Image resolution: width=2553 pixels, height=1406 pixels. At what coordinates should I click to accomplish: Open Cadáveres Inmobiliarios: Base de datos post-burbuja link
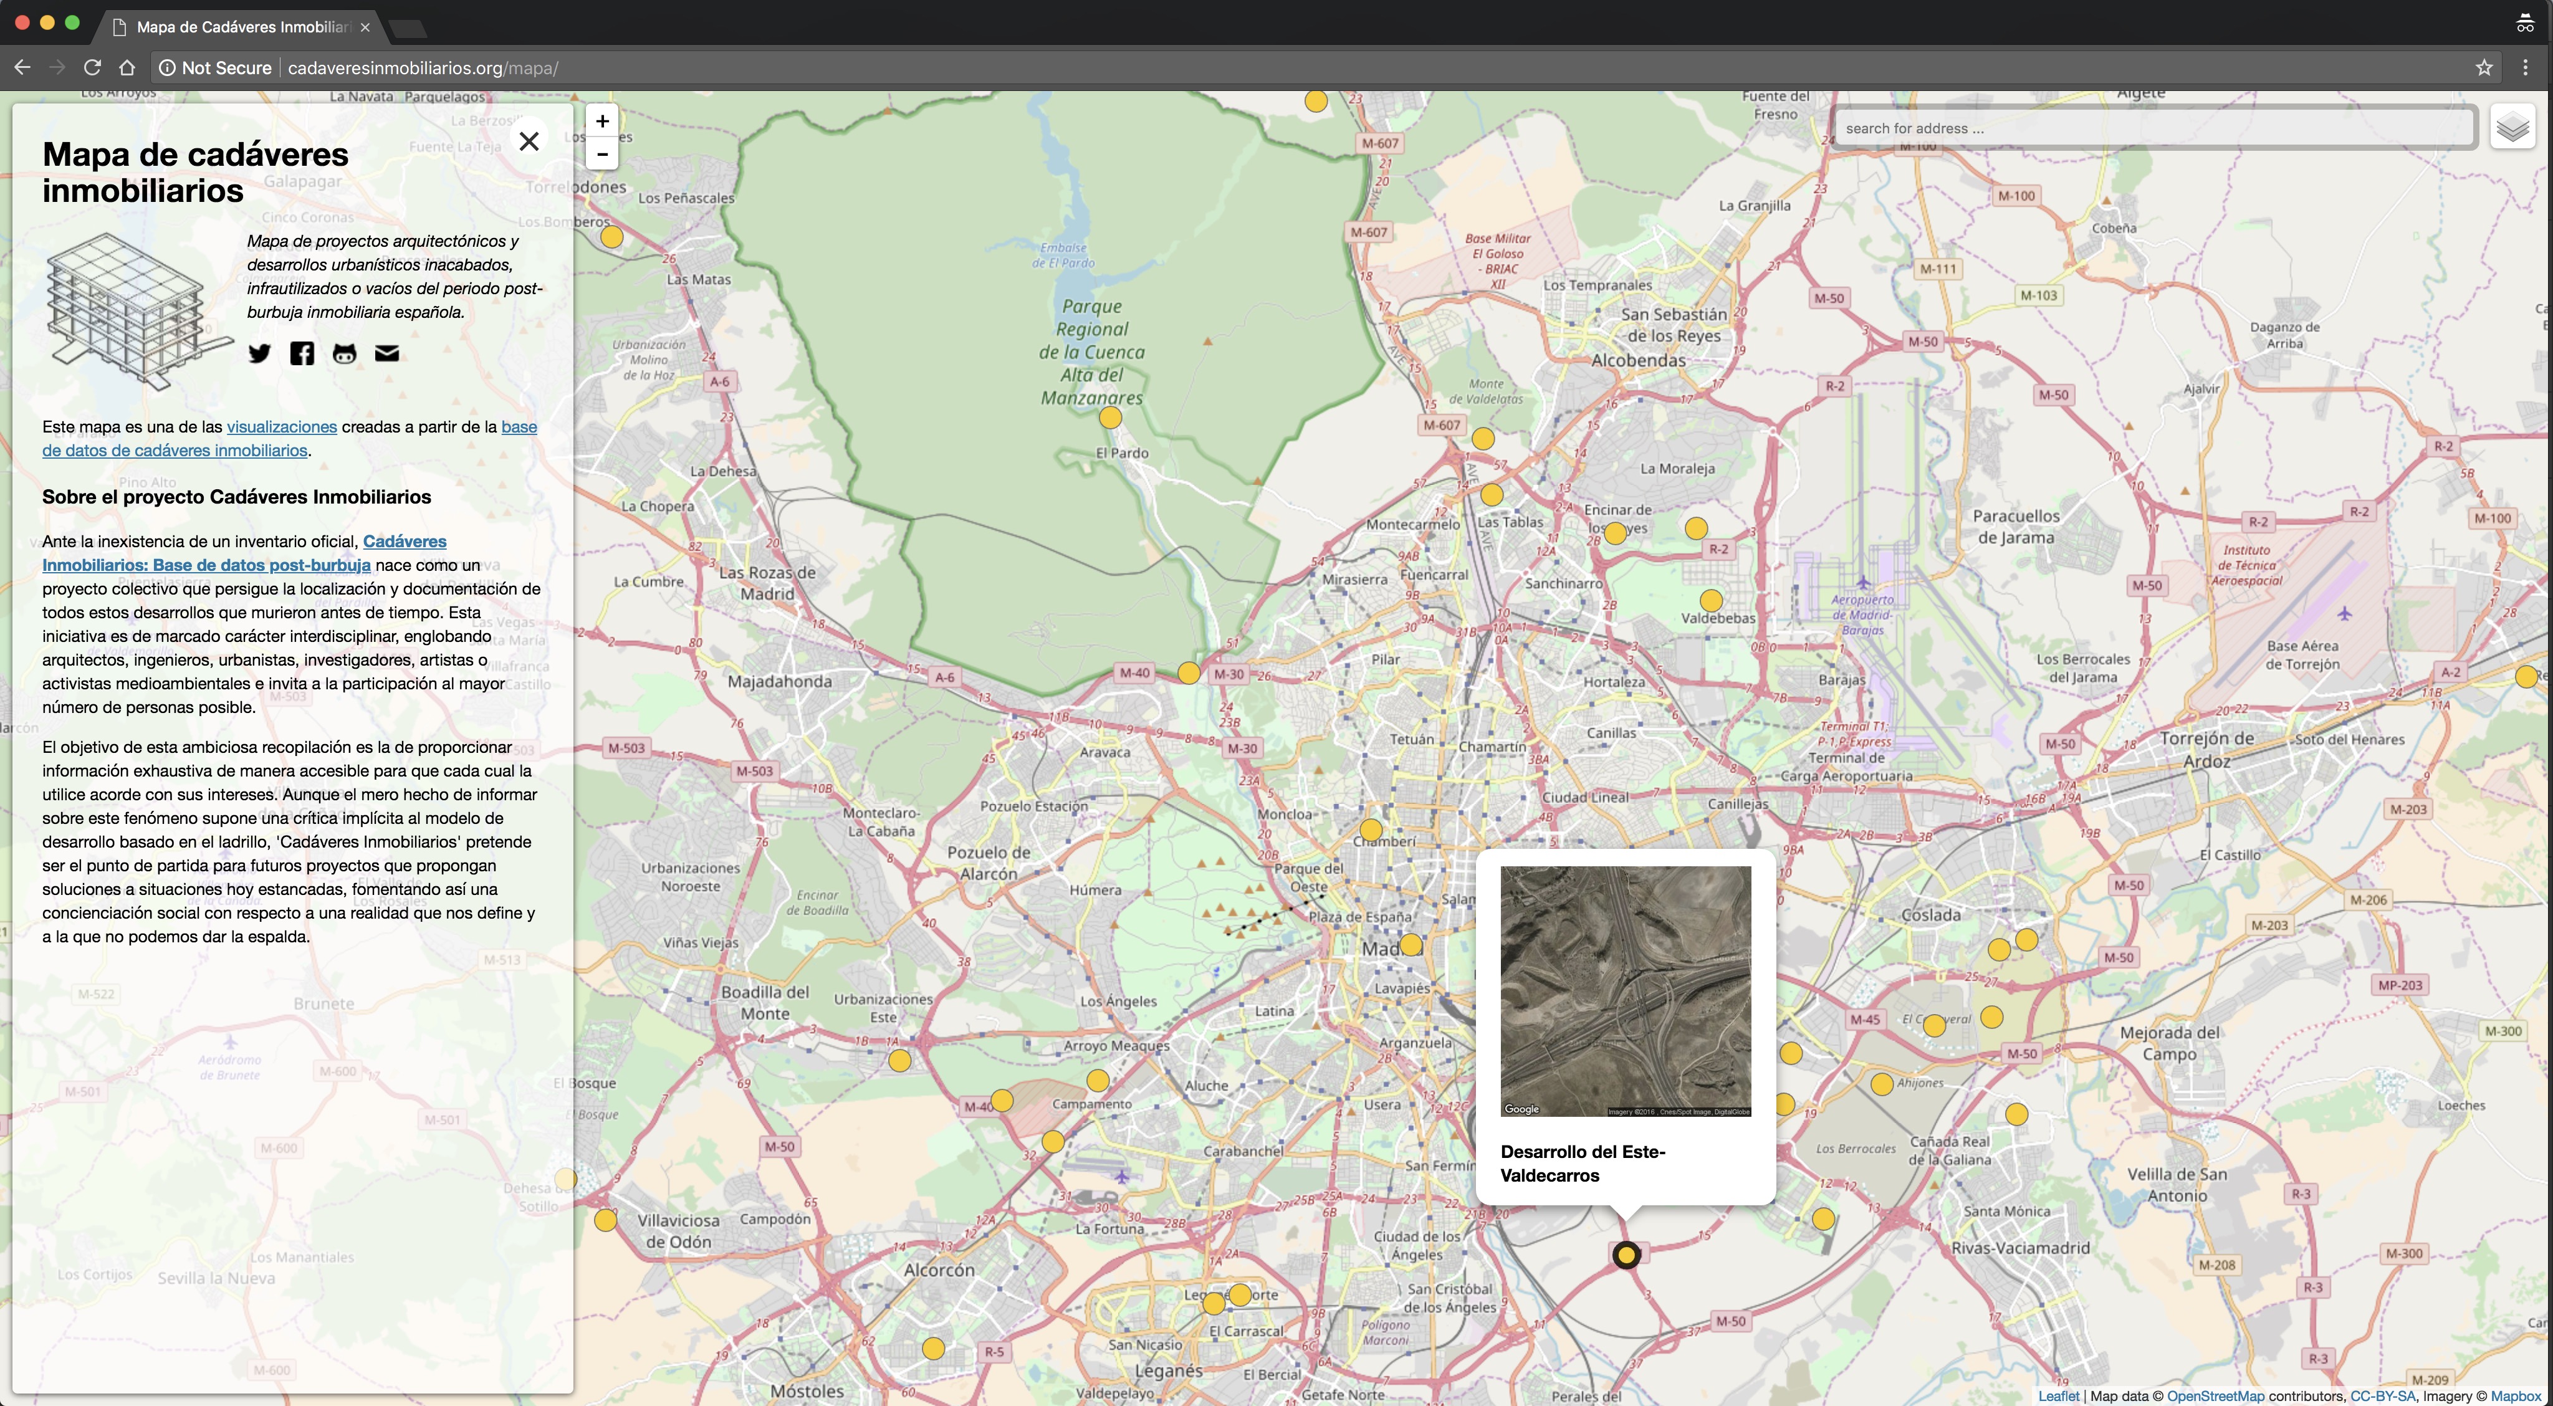244,553
